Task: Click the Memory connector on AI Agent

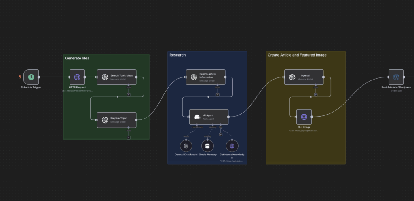Action: 213,125
